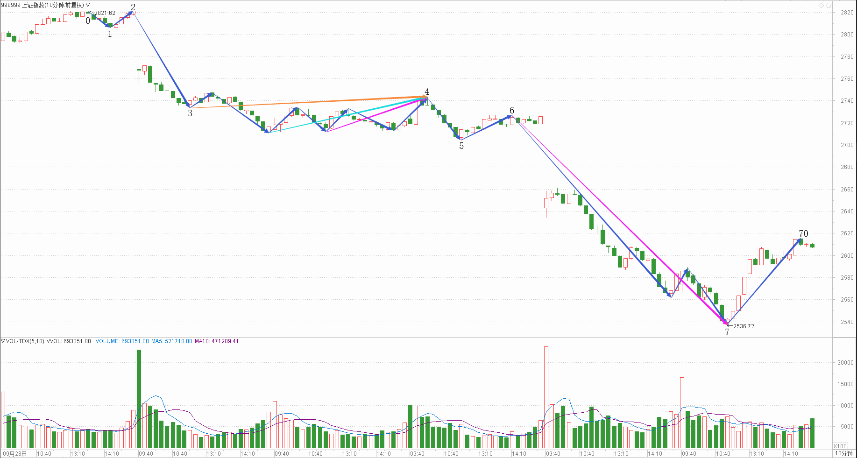Click the 2821.62 high price marker
Screen dimensions: 857x458
(105, 13)
